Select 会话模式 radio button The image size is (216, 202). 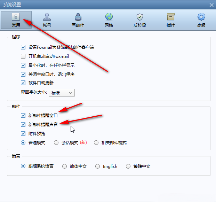click(56, 142)
